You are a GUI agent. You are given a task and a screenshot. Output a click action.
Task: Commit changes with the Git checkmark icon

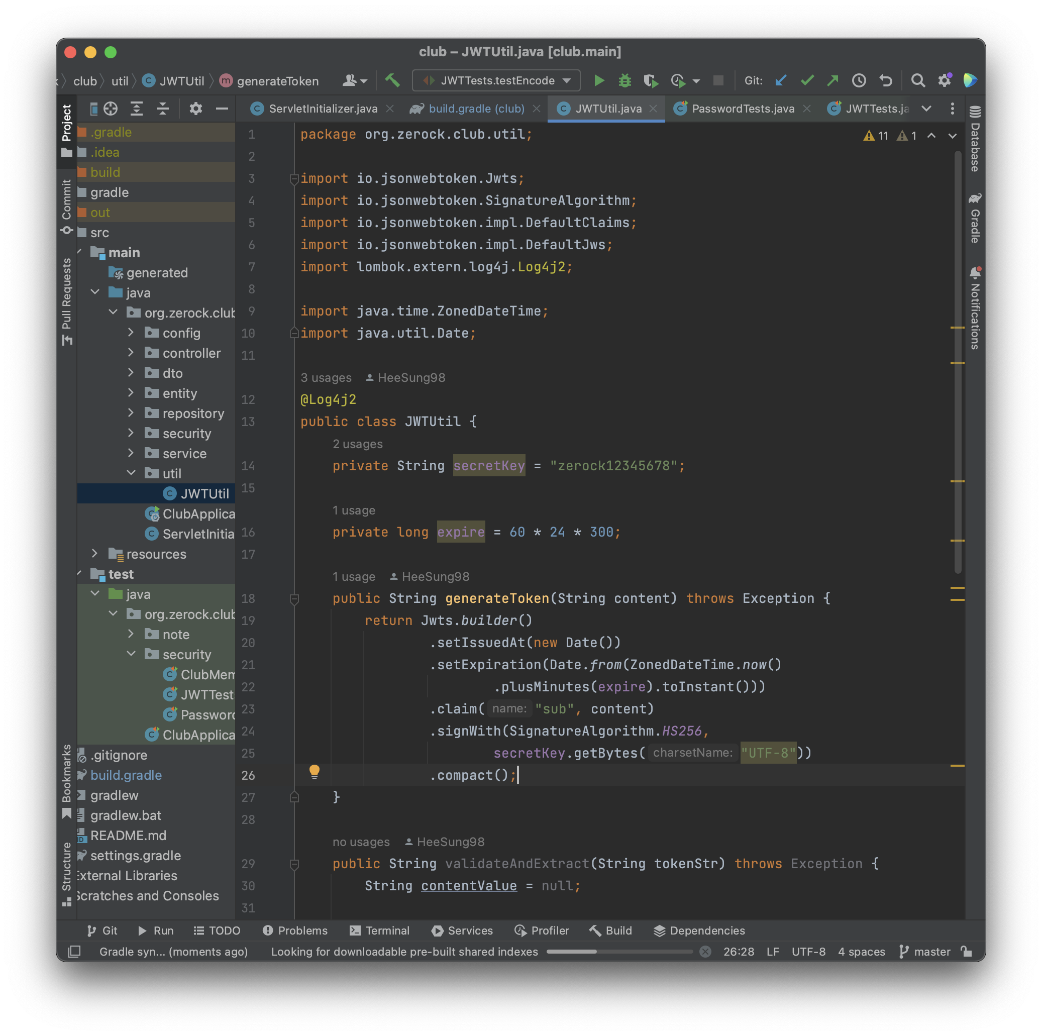click(x=807, y=81)
